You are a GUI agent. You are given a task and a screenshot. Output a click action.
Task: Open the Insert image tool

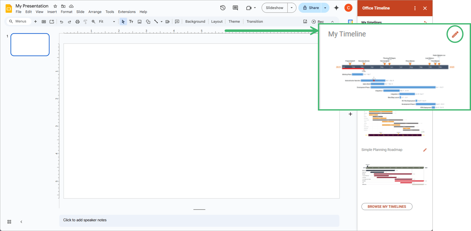pos(140,21)
